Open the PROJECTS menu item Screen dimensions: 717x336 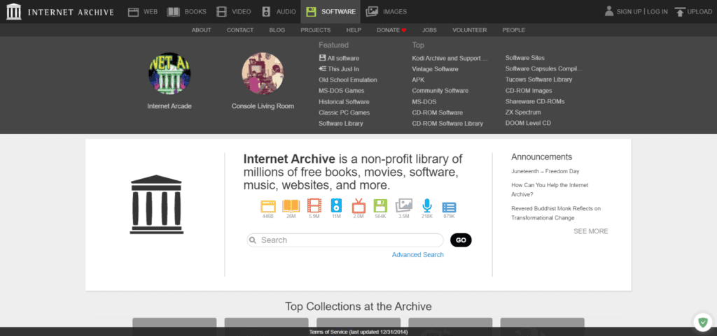coord(316,30)
